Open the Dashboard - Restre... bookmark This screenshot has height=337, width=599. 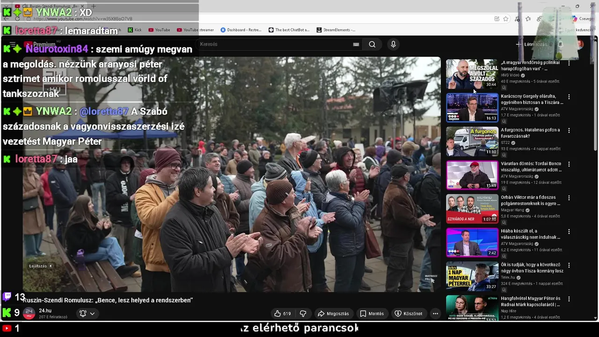click(x=241, y=30)
